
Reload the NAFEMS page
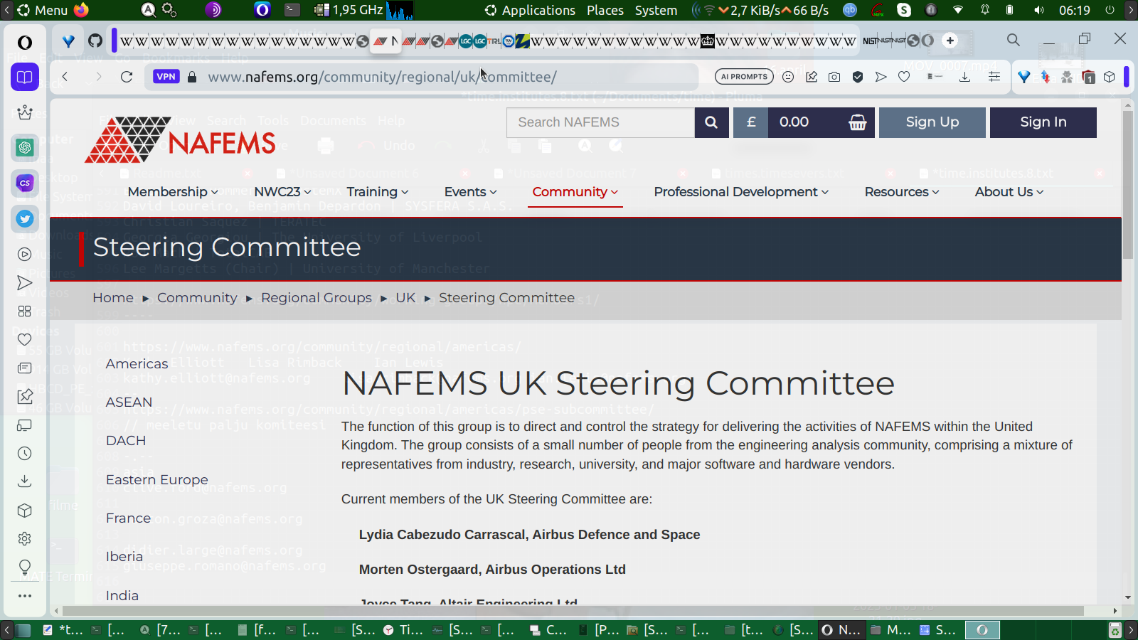pyautogui.click(x=127, y=77)
